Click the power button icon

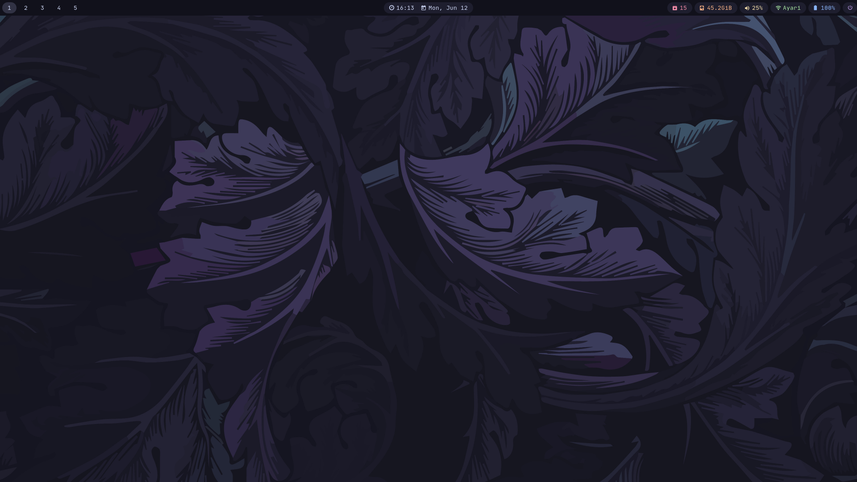click(850, 8)
